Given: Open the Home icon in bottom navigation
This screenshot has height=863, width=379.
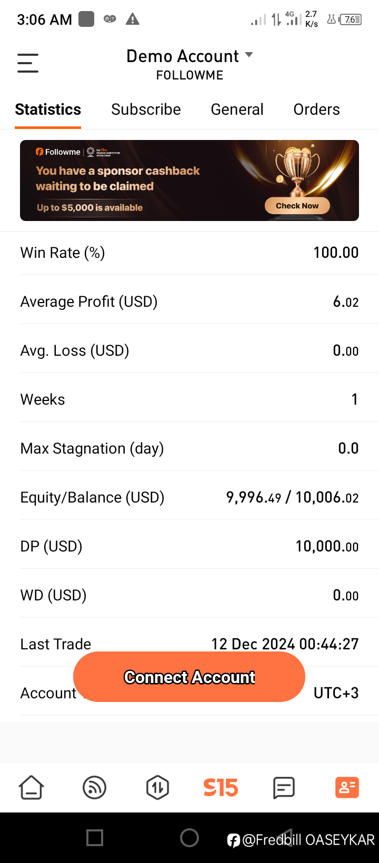Looking at the screenshot, I should coord(32,788).
